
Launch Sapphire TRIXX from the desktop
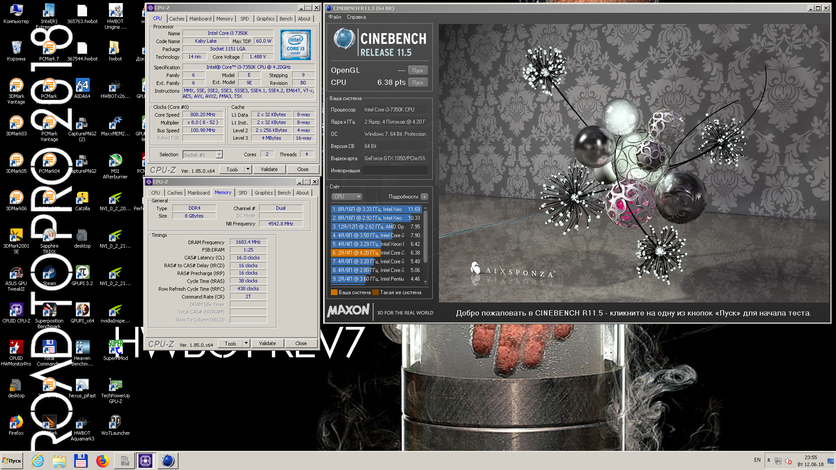[49, 241]
